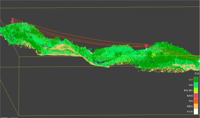Click the 类别 legend title

[197, 73]
